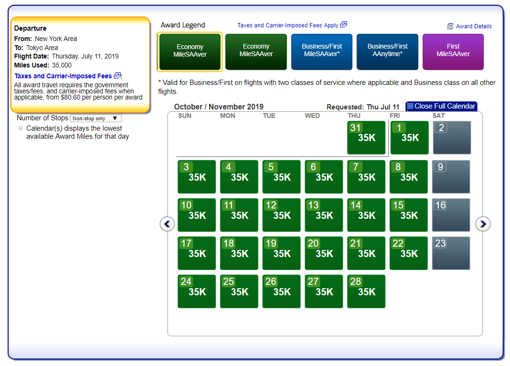Viewport: 510px width, 366px height.
Task: Click external link icon beside Fees Apply
Action: click(x=344, y=25)
